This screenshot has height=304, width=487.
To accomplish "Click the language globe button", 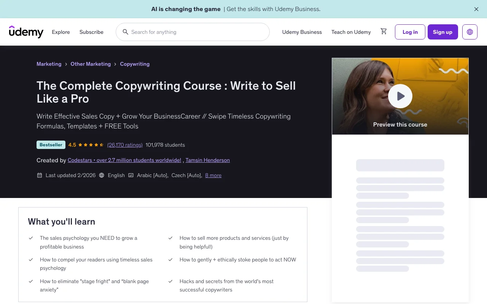I will click(x=470, y=32).
